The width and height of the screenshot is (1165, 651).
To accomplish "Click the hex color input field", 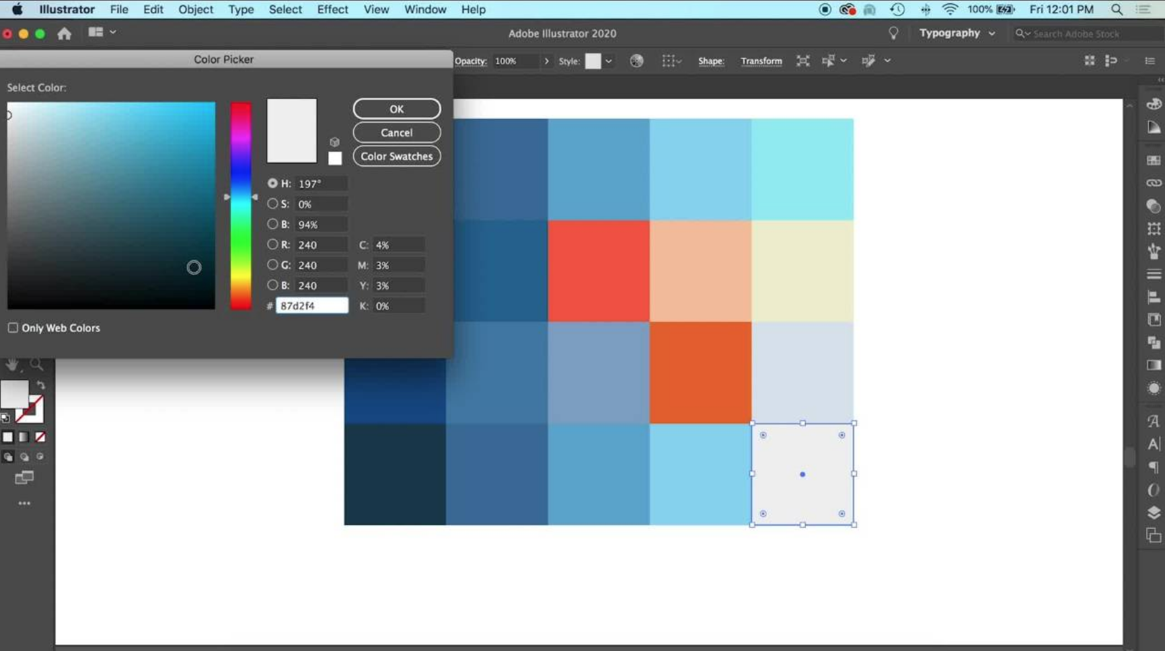I will coord(312,305).
